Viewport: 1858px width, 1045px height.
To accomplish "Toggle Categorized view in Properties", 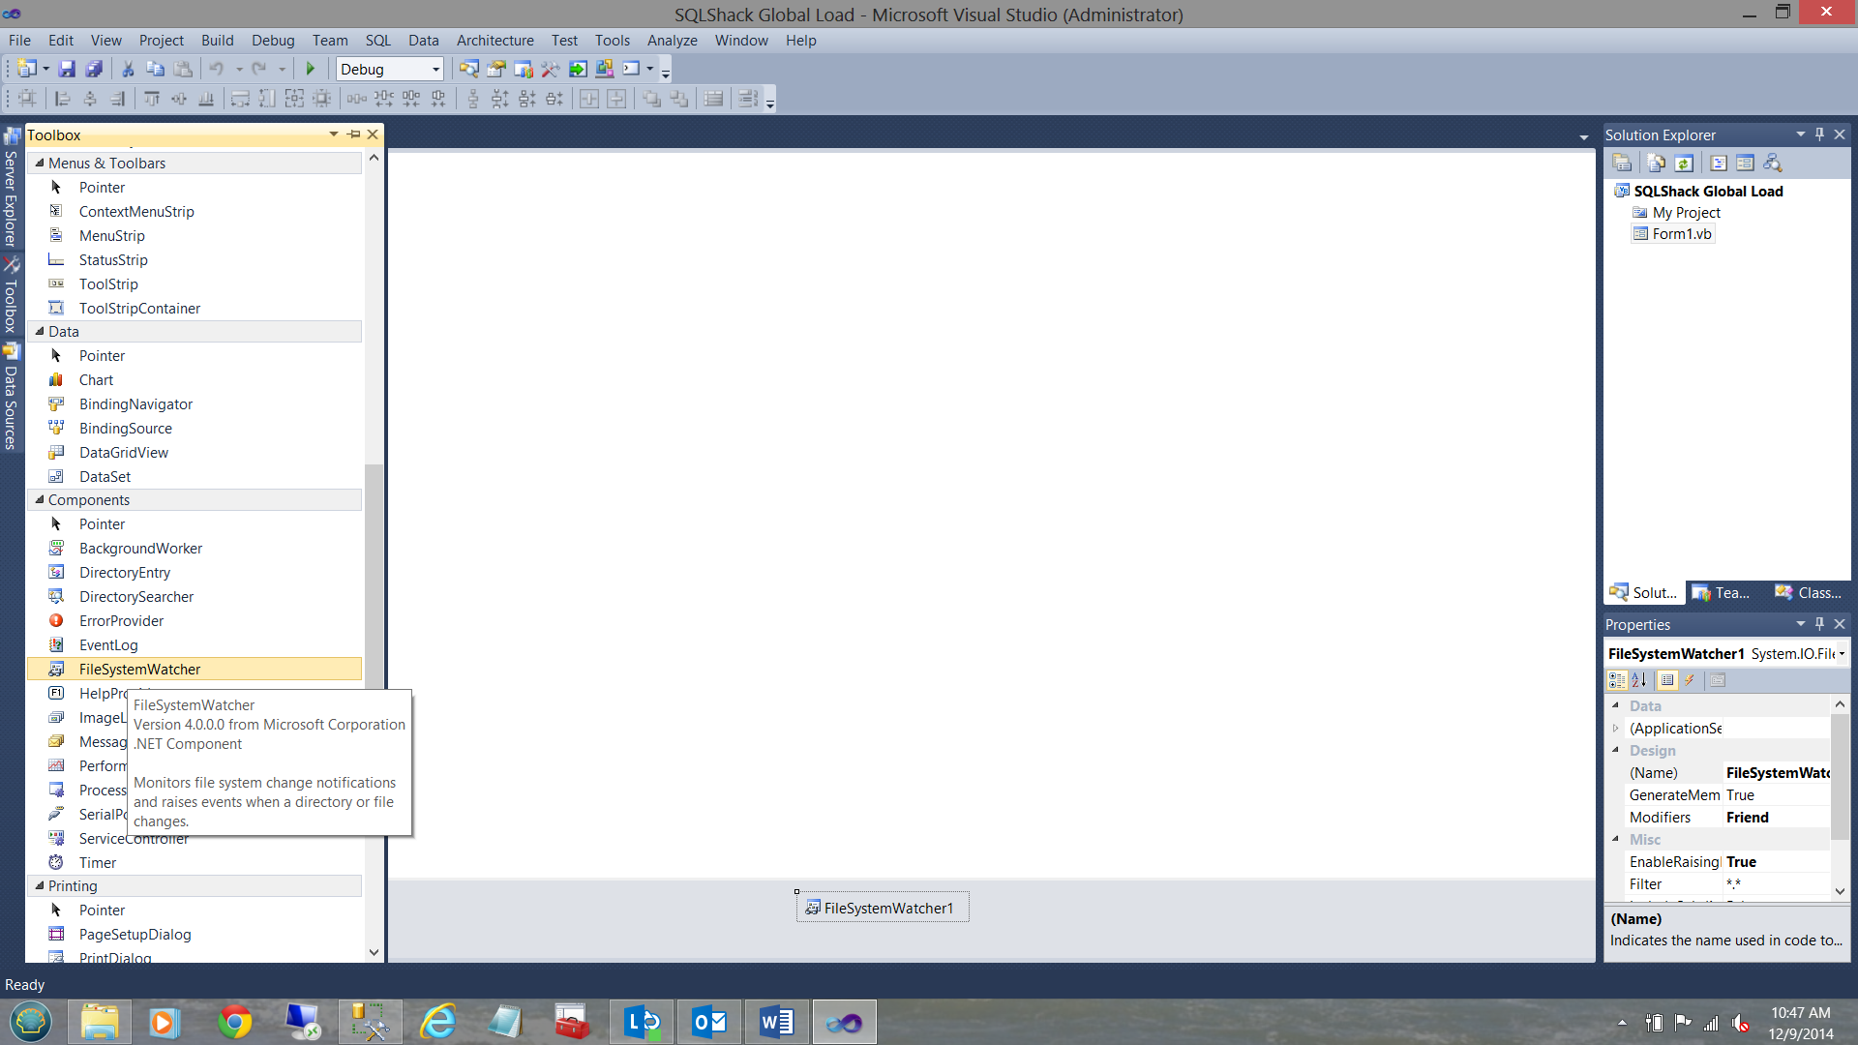I will click(x=1617, y=680).
